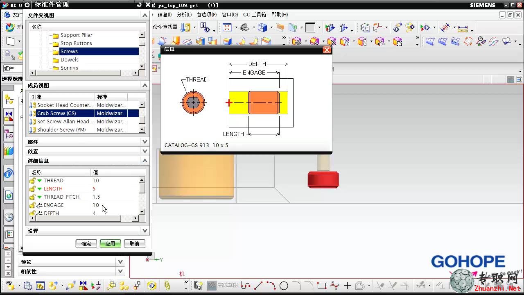Click the gray square background icon in view toolbar
The width and height of the screenshot is (524, 295).
coord(310,27)
